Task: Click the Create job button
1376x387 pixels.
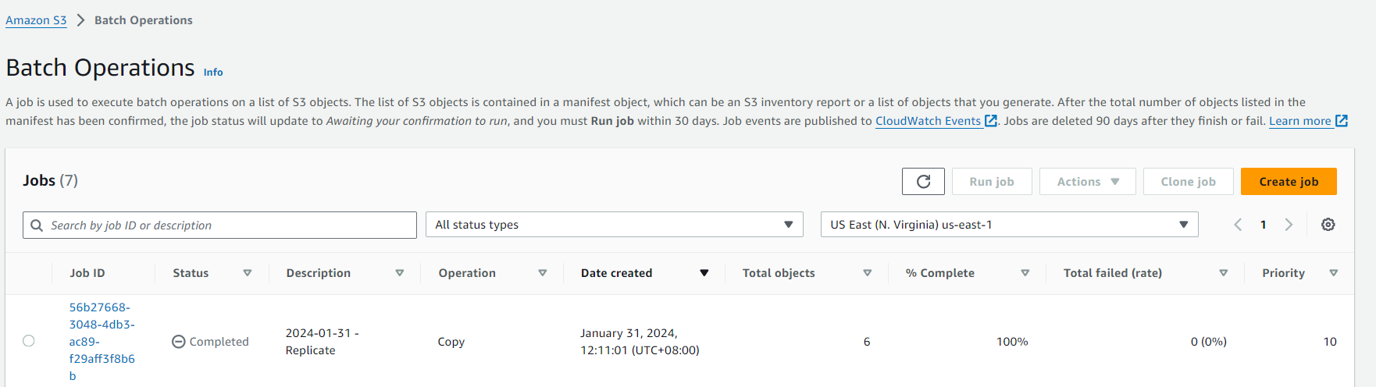Action: [x=1289, y=182]
